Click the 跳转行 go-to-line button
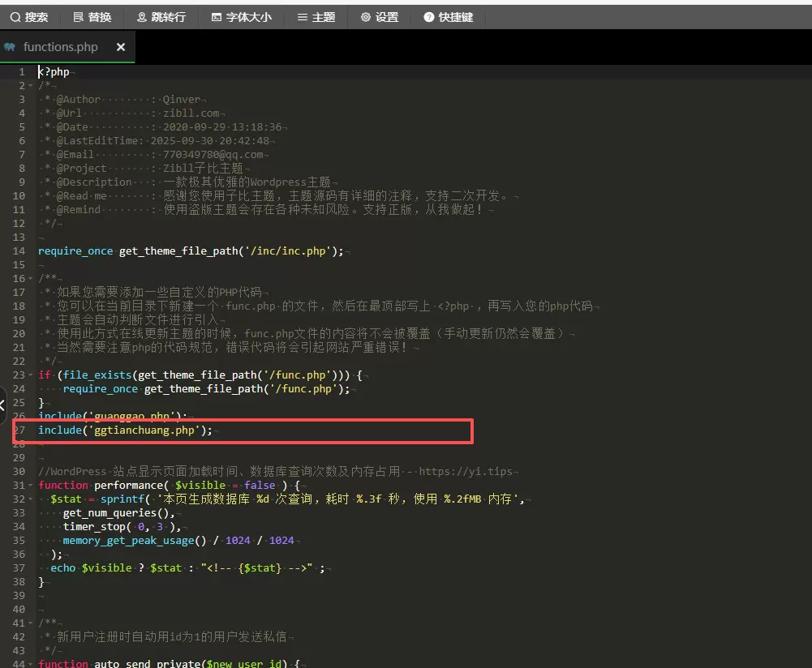The width and height of the screenshot is (812, 668). 161,17
